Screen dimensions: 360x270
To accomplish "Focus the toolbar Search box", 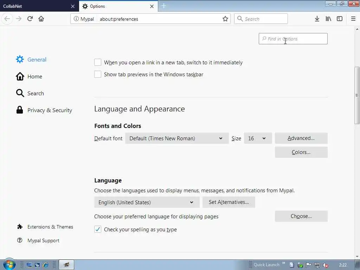I will [x=261, y=19].
